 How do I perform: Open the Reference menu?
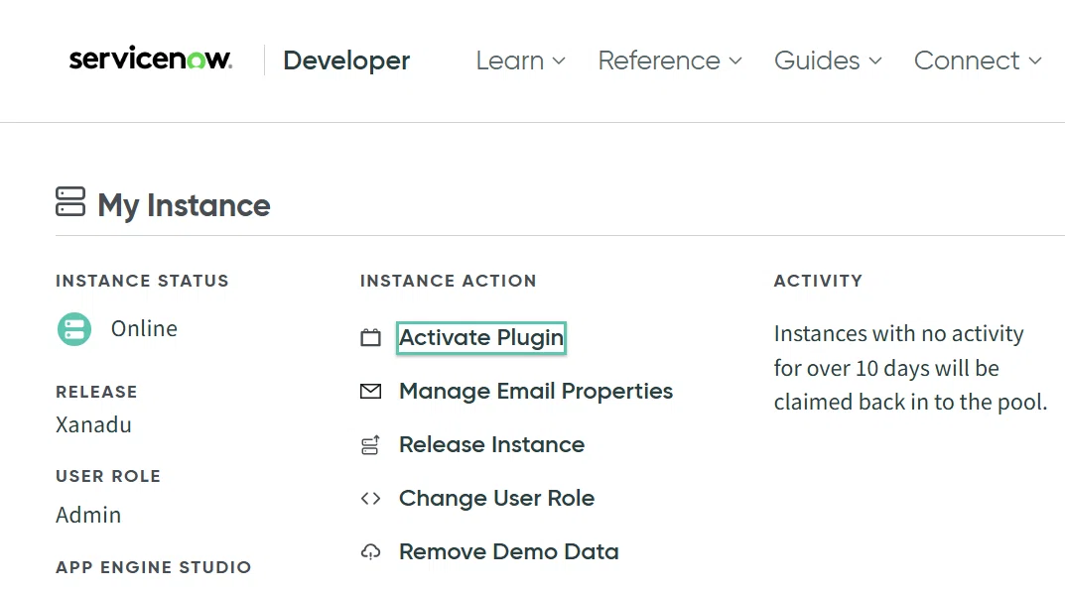click(x=670, y=60)
